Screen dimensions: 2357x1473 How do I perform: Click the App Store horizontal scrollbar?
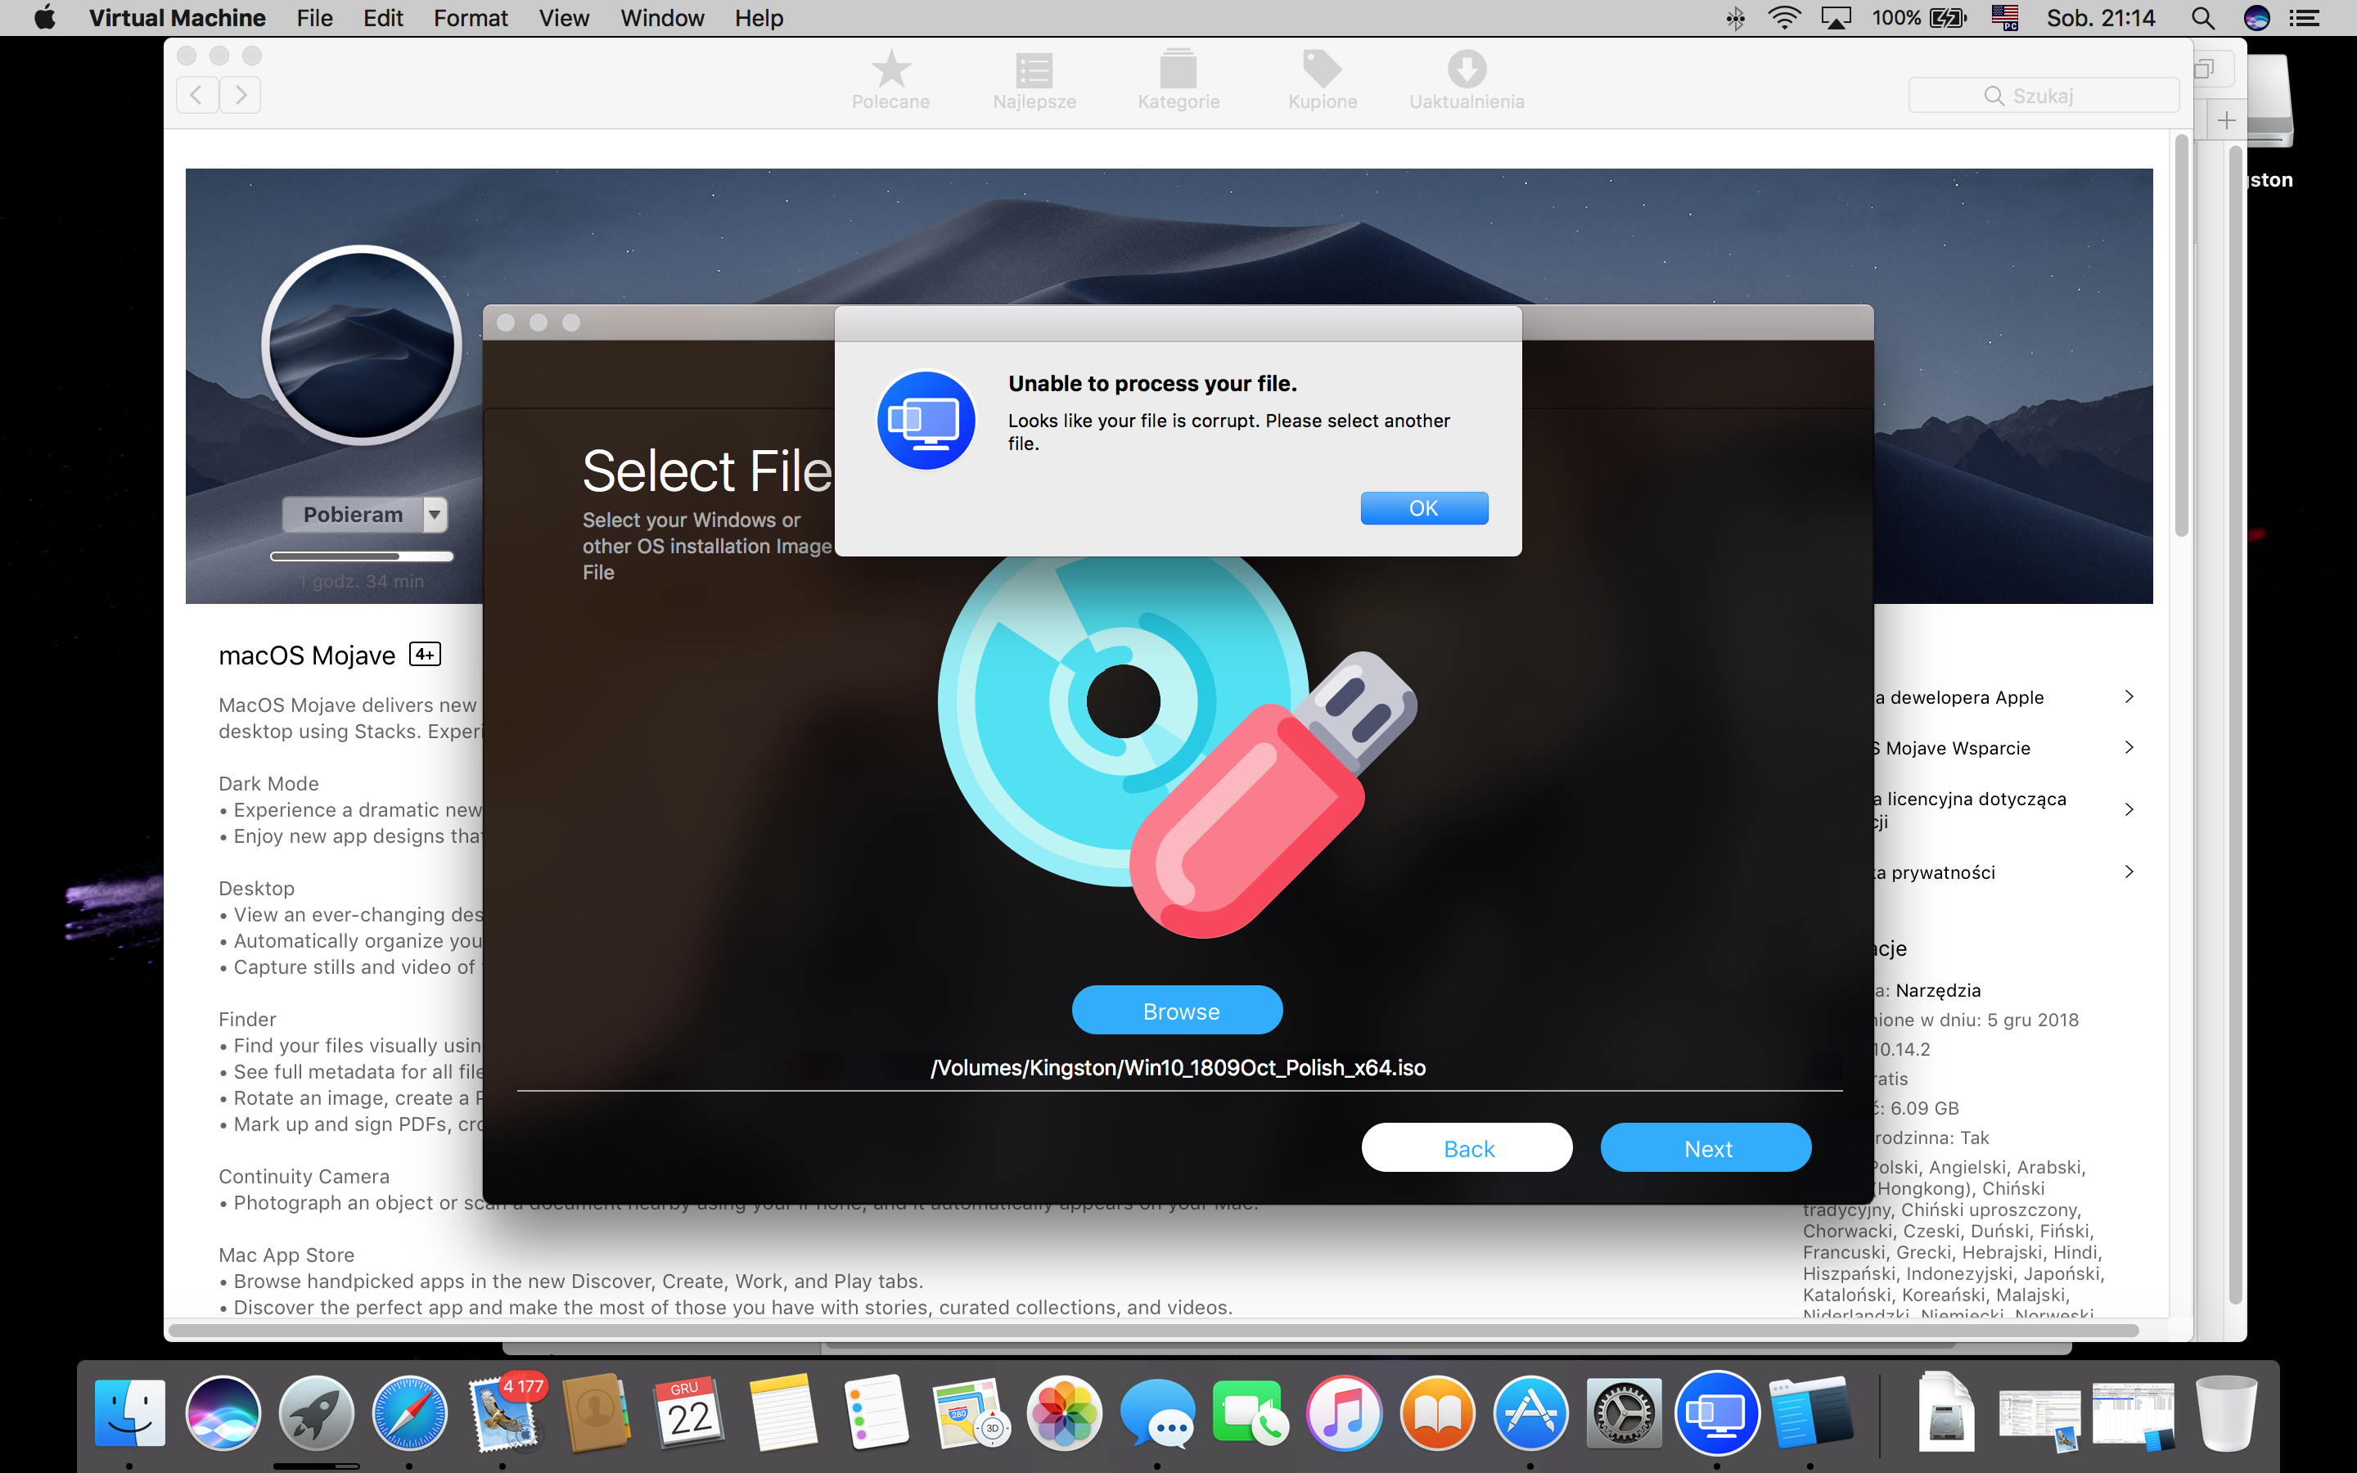1154,1331
